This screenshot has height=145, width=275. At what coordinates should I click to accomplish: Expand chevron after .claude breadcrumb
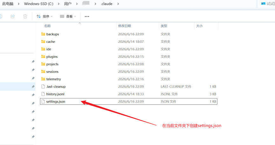[x=118, y=4]
